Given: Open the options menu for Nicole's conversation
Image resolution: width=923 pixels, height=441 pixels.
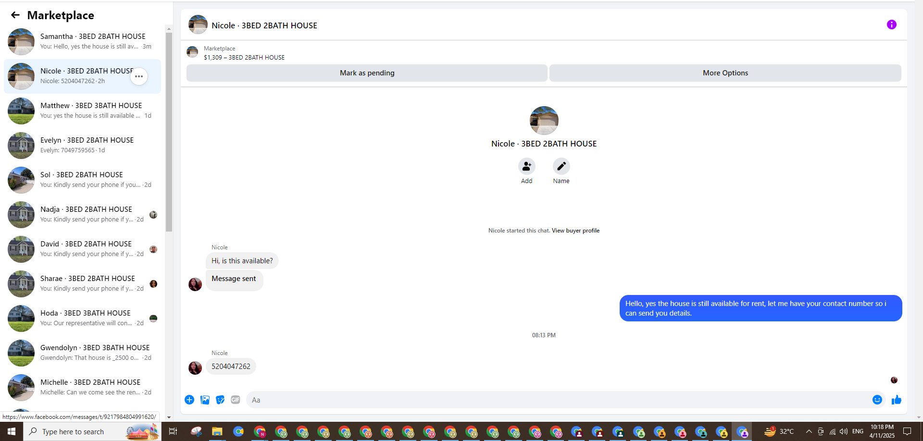Looking at the screenshot, I should (x=139, y=76).
